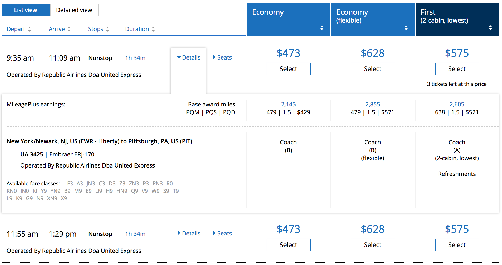Sort flights by Depart time arrows
This screenshot has height=265, width=502.
pyautogui.click(x=29, y=29)
